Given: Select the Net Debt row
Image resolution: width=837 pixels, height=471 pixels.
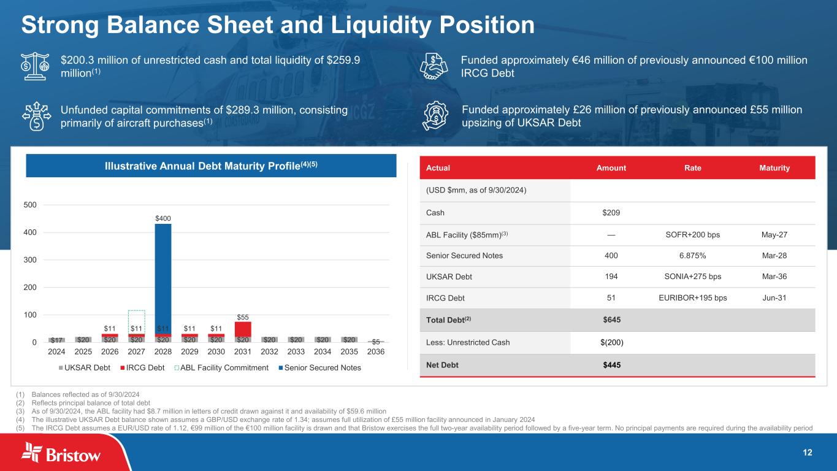Looking at the screenshot, I should pos(617,366).
